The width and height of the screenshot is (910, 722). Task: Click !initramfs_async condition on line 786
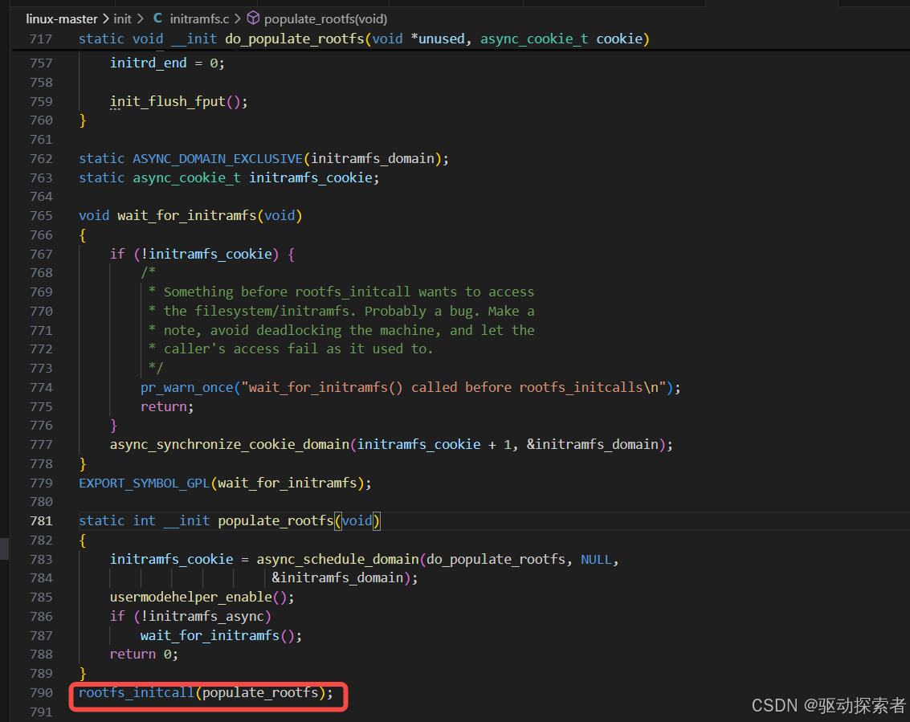pyautogui.click(x=202, y=616)
